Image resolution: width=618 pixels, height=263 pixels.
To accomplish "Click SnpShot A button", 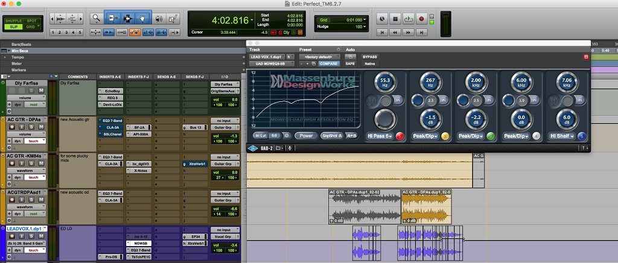I will click(x=331, y=136).
